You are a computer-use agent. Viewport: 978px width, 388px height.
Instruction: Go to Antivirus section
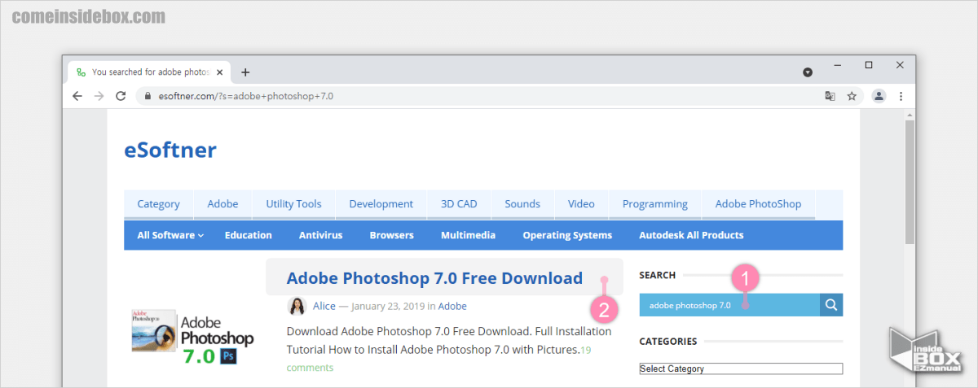(x=320, y=235)
